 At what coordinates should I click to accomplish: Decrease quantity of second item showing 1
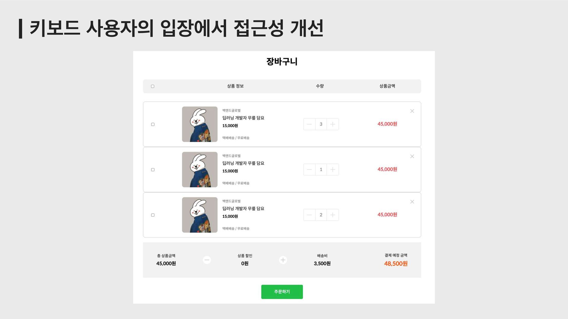click(x=309, y=170)
